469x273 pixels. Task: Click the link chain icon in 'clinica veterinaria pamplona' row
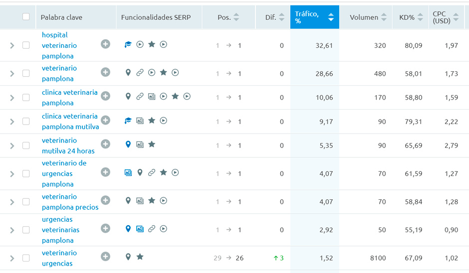point(140,97)
